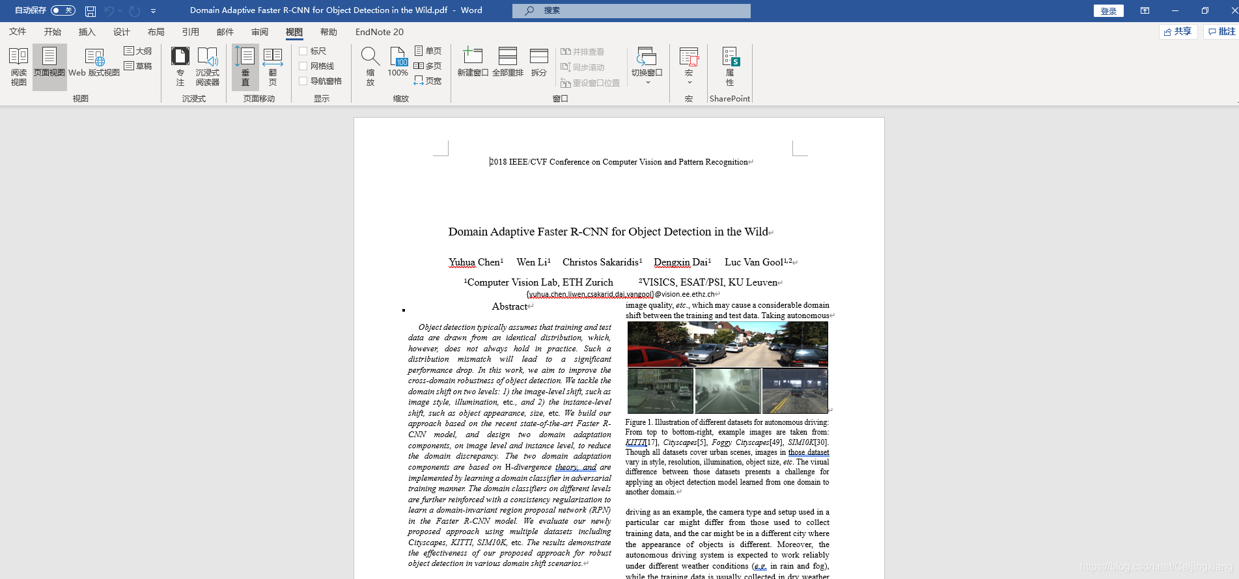The height and width of the screenshot is (579, 1239).
Task: Switch to the EndNote 20 tab
Action: pos(380,32)
